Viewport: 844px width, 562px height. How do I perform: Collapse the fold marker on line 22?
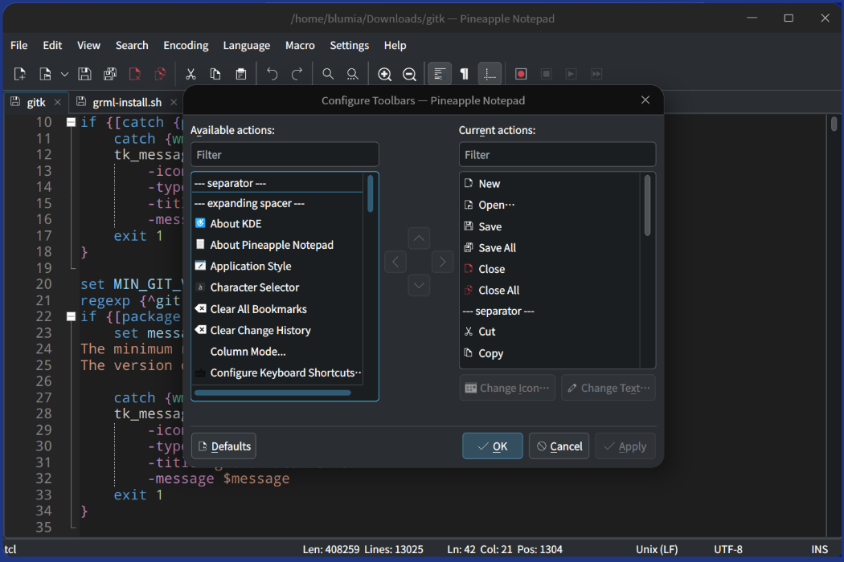click(x=71, y=317)
